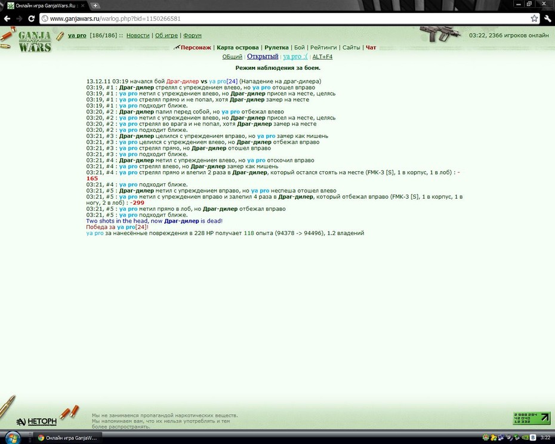Click the НЕТОРН logo in footer
555x444 pixels.
[36, 421]
